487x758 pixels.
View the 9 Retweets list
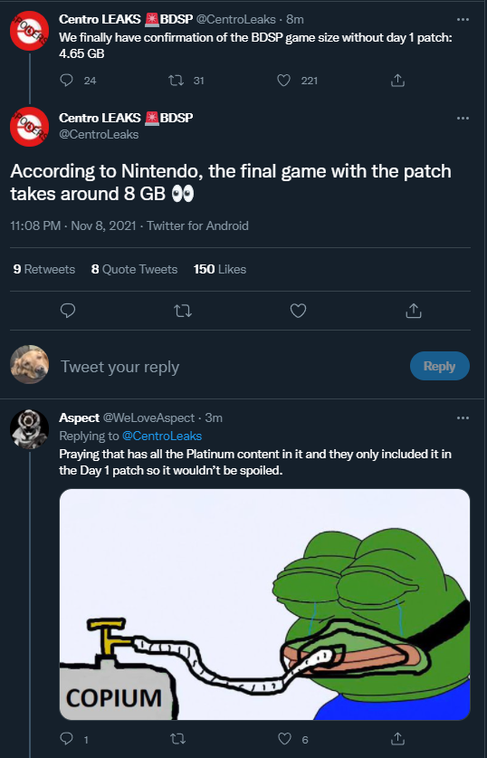point(44,269)
